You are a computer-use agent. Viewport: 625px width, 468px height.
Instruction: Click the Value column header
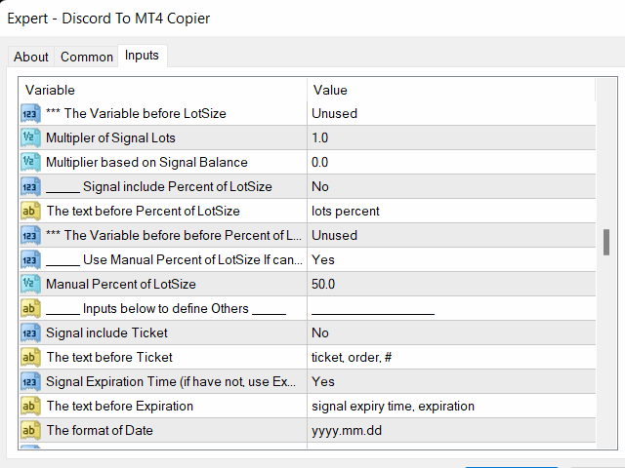click(x=451, y=90)
